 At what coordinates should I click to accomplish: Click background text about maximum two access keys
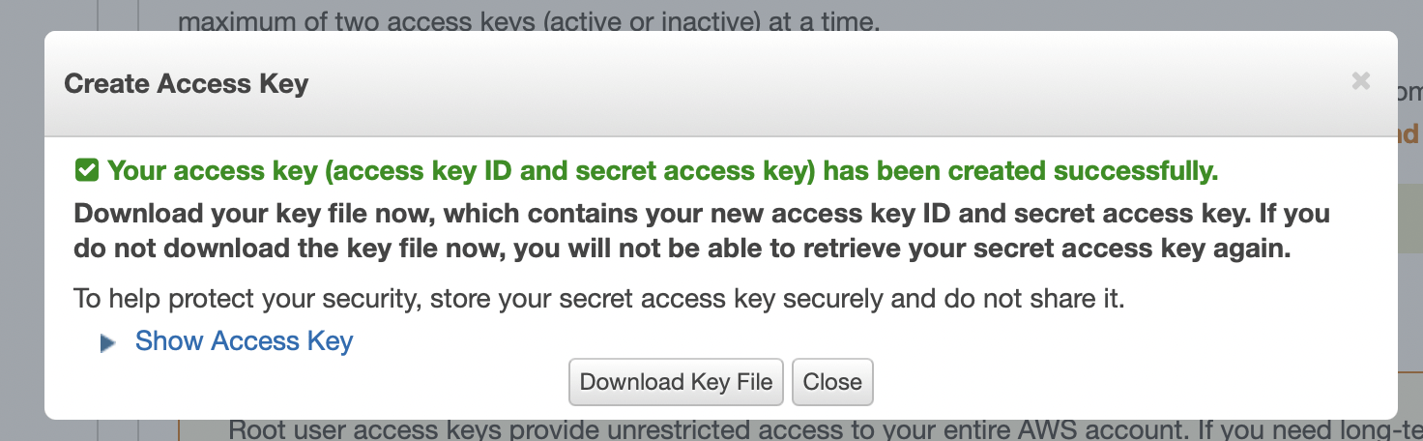(x=529, y=18)
